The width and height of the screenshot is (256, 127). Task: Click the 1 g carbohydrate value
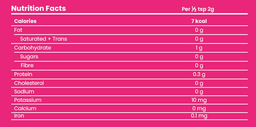[199, 48]
